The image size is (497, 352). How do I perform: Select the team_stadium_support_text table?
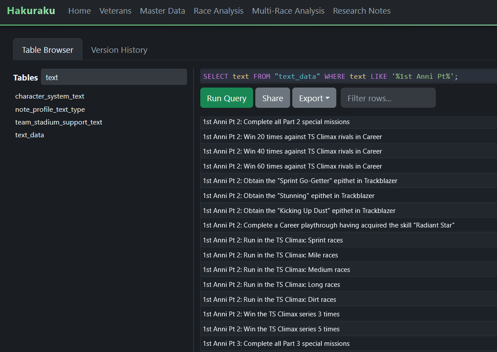[x=59, y=122]
